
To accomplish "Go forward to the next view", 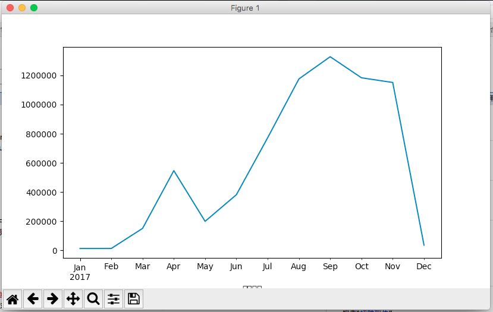I will click(x=53, y=299).
